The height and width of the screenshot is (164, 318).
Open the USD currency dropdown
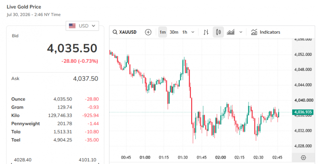click(82, 26)
